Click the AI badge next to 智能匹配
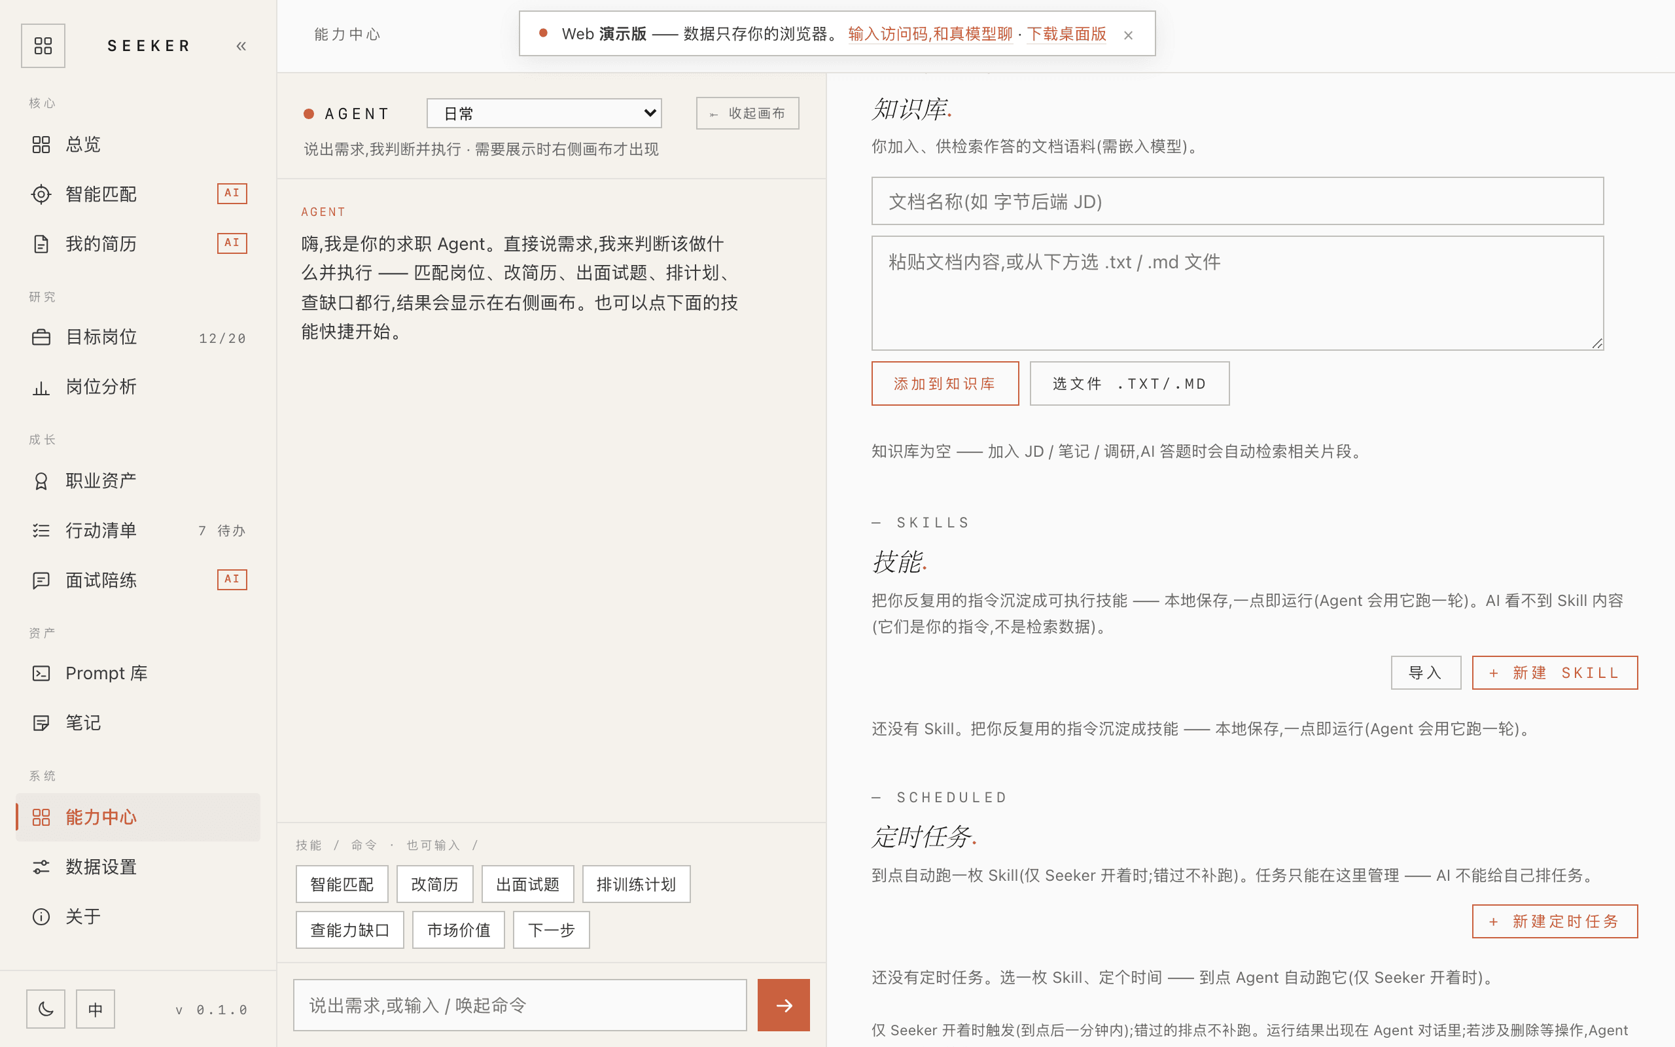 click(232, 193)
